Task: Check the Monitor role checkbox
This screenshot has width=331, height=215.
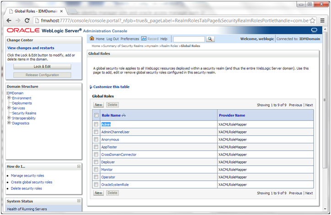Action: [96, 169]
